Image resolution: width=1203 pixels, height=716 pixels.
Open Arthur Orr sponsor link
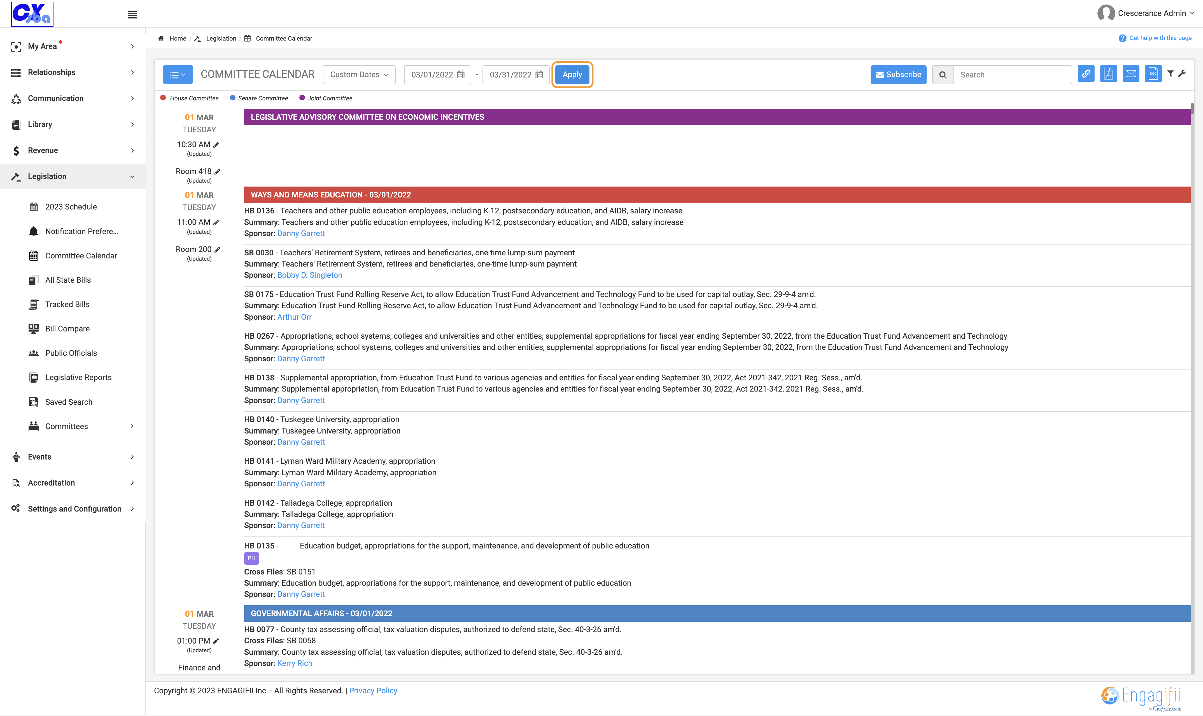[x=295, y=317]
